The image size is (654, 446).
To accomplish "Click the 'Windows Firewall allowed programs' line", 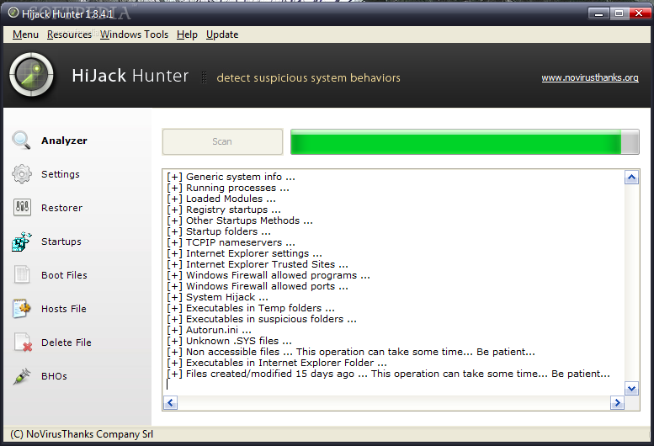I will click(x=269, y=275).
